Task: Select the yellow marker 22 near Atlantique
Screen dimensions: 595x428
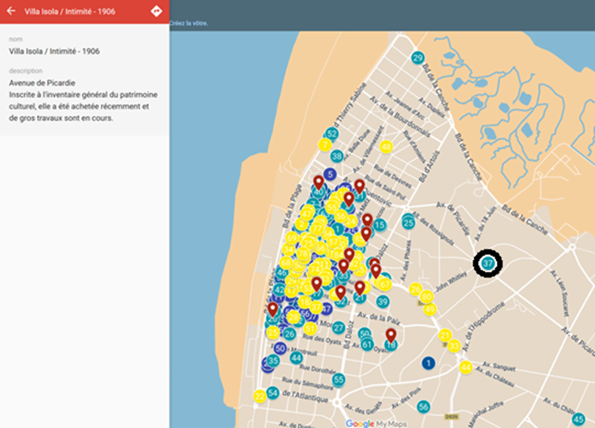Action: (259, 396)
